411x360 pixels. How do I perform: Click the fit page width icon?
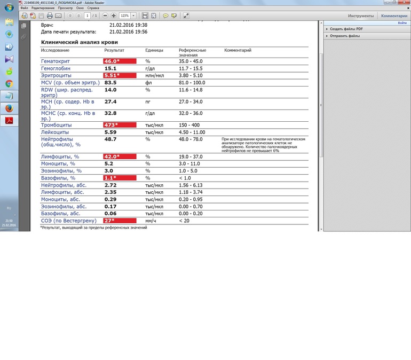click(145, 16)
